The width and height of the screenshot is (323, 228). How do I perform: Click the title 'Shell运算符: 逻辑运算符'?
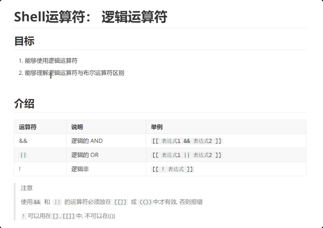click(x=91, y=17)
